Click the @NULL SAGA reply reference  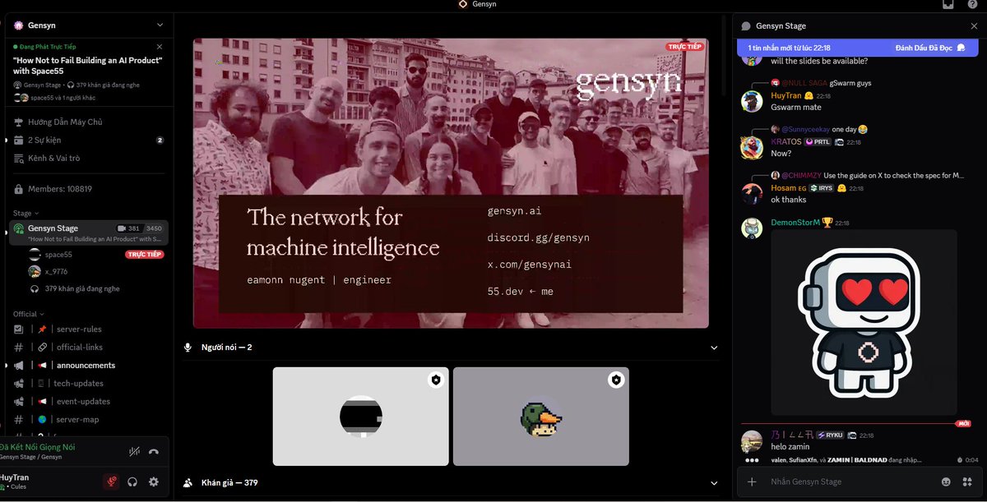tap(804, 83)
